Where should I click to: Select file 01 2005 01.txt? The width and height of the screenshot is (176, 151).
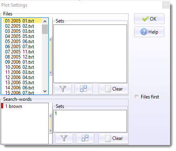point(22,21)
